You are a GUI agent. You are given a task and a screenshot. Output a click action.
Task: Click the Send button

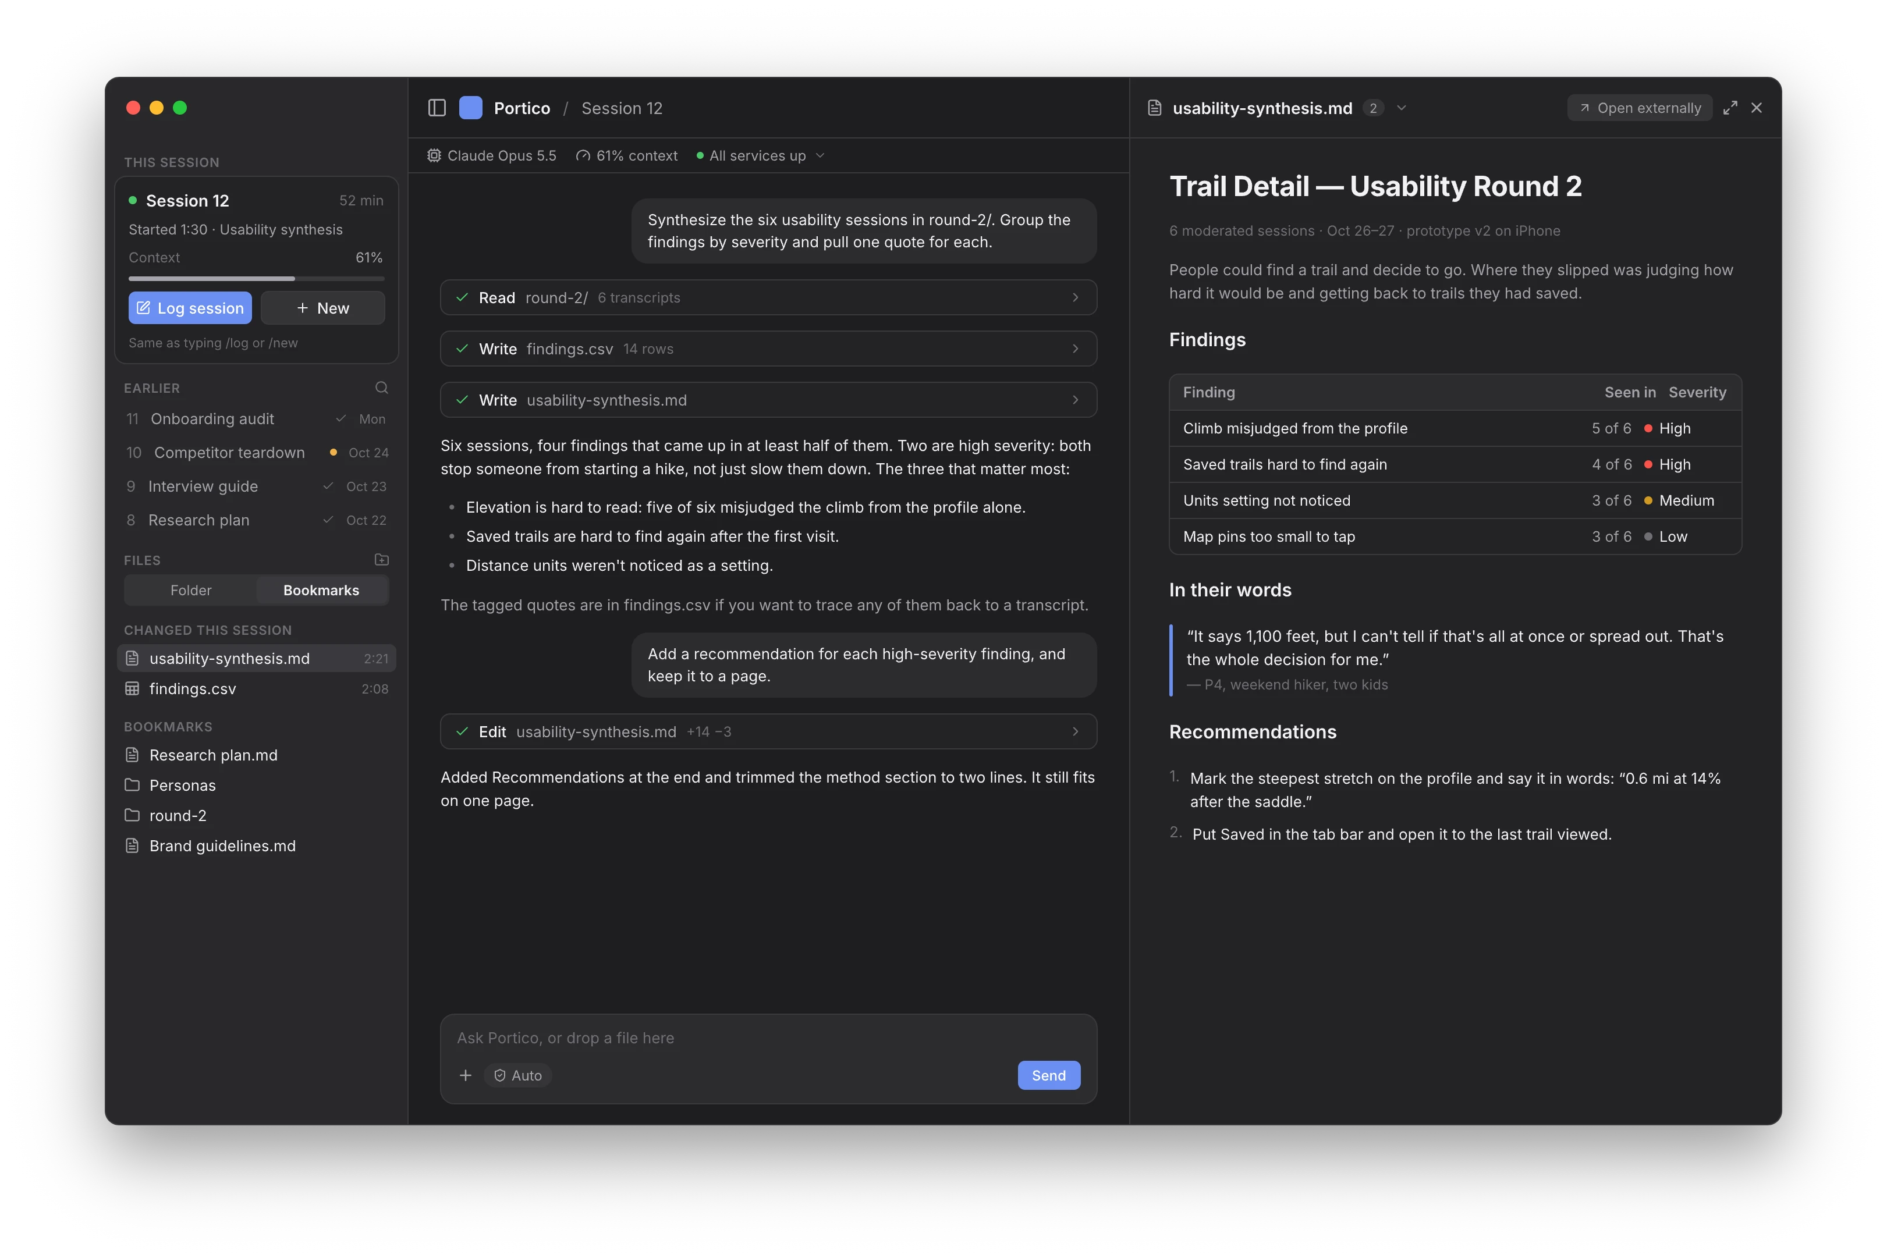[x=1049, y=1075]
